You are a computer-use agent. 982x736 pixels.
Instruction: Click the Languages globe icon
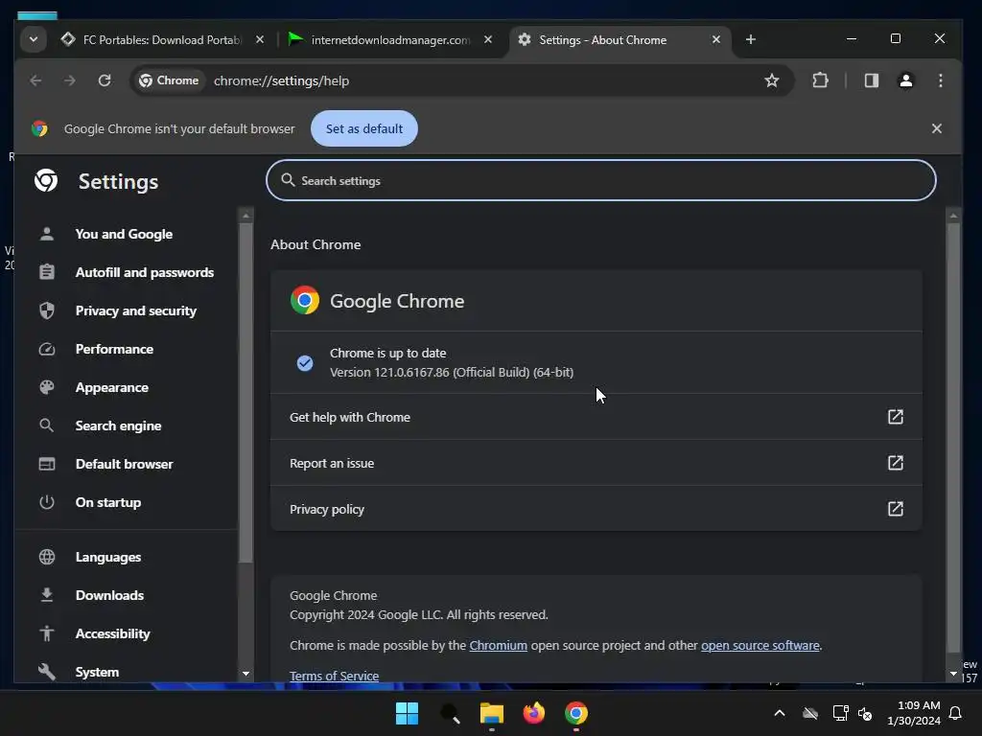47,557
